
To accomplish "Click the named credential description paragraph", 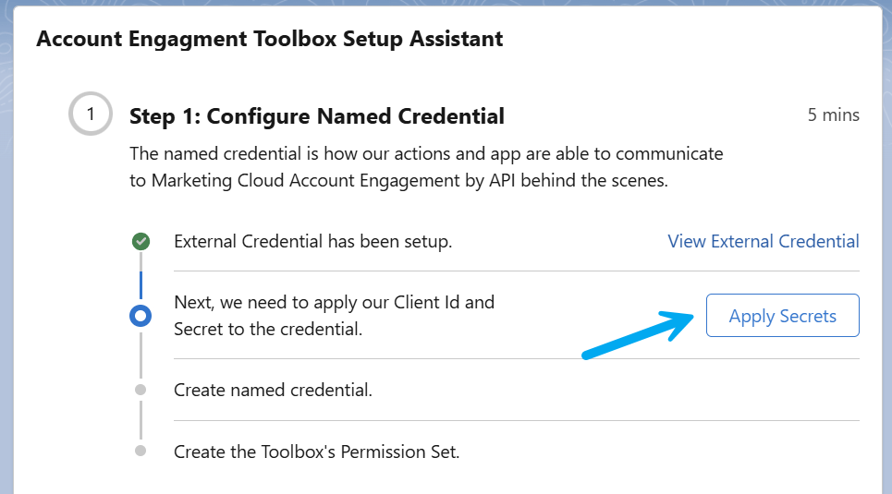I will coord(426,166).
